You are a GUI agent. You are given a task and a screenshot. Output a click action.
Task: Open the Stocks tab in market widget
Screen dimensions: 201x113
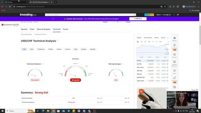click(x=163, y=38)
